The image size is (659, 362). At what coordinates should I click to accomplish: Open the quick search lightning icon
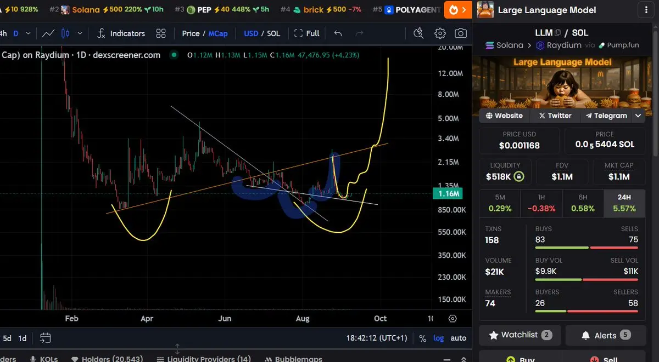click(418, 33)
